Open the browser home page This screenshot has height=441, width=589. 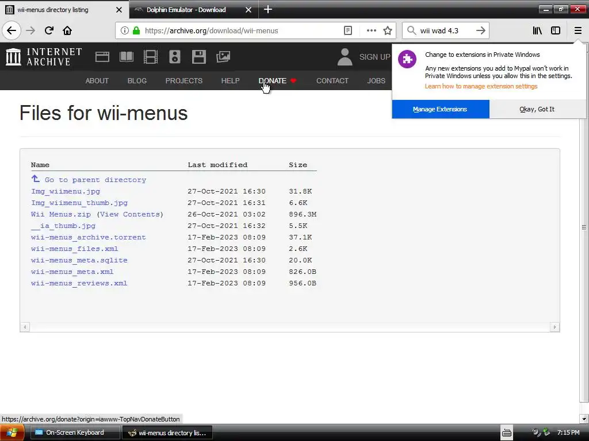coord(67,31)
